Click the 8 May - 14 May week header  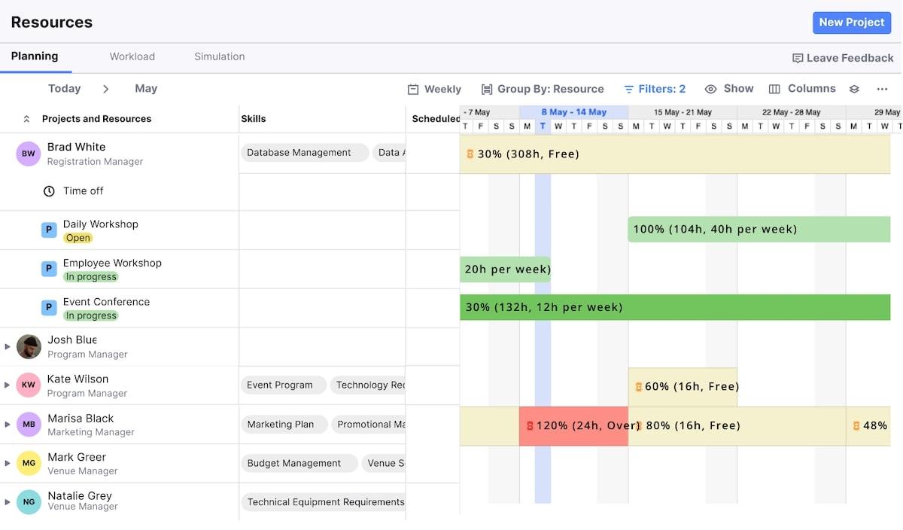(x=573, y=112)
